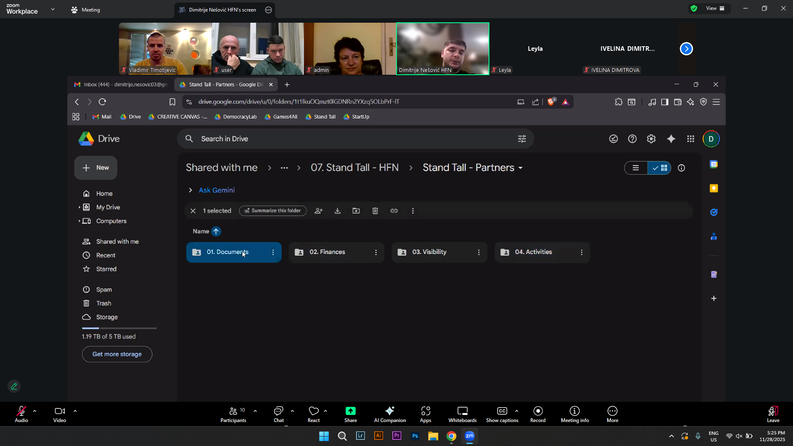Switch to list layout view
The width and height of the screenshot is (793, 446).
pos(636,168)
